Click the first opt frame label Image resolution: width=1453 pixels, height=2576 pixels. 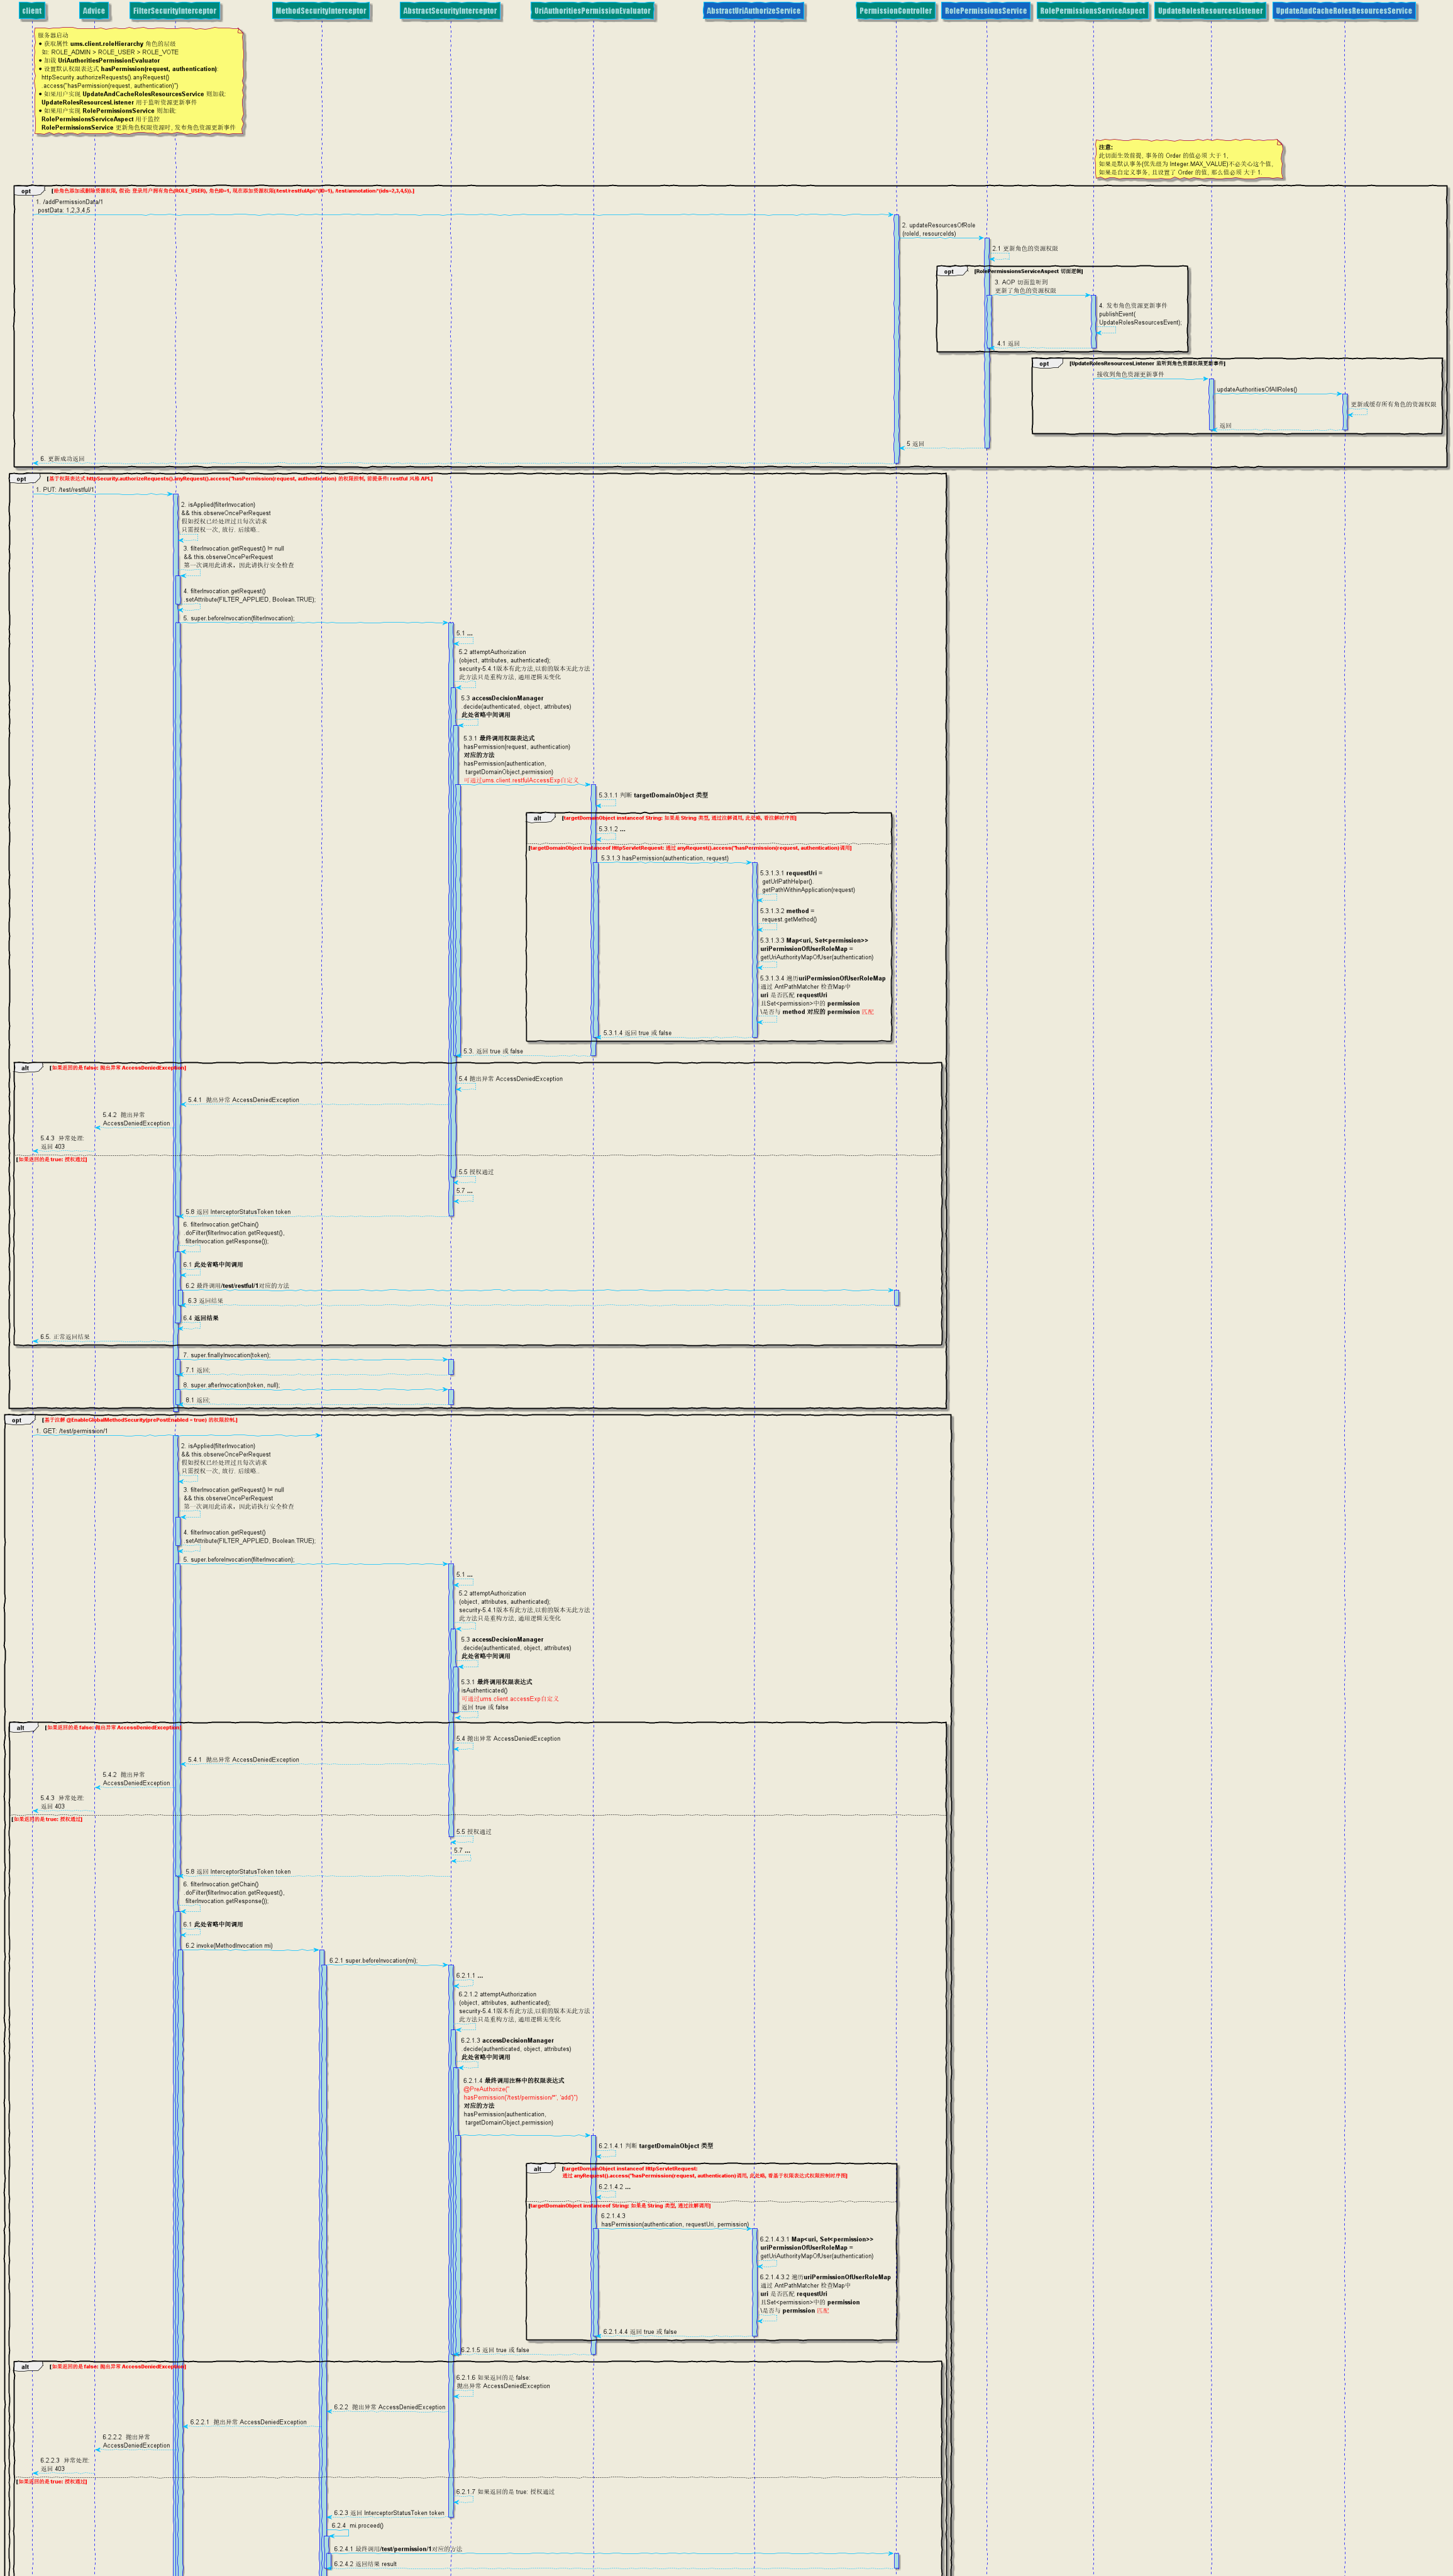click(x=27, y=191)
